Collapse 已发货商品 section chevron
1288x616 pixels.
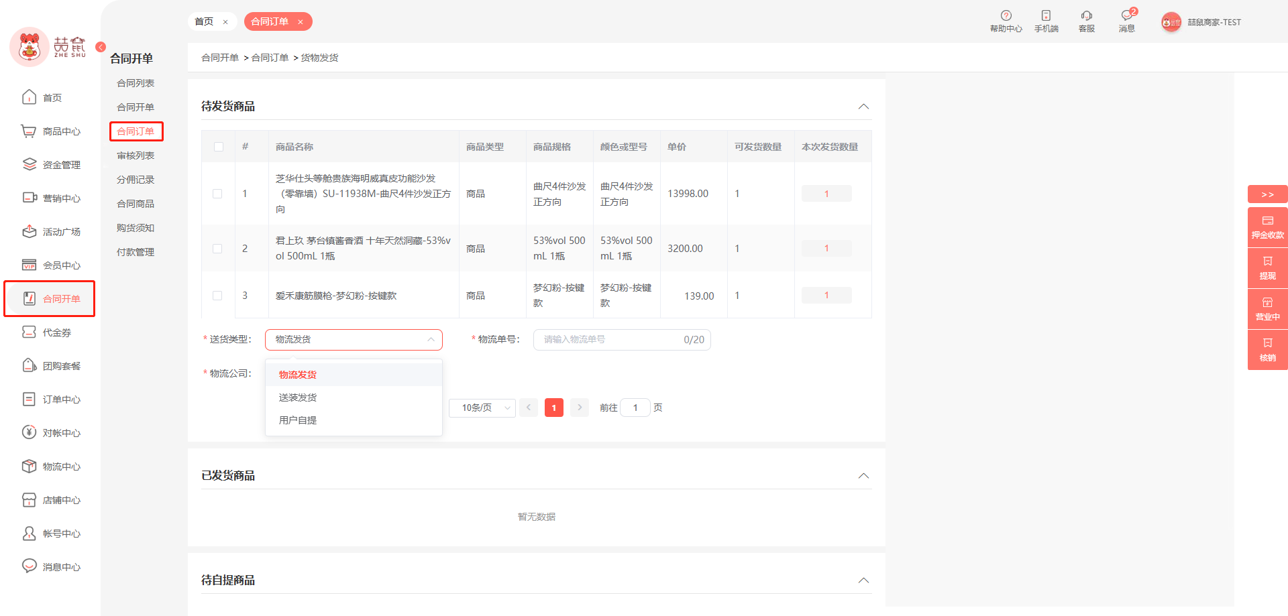click(864, 476)
